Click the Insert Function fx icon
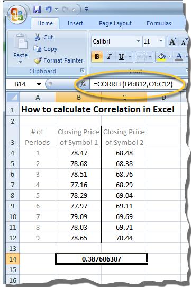Screen dimensions: 191x287 83,84
